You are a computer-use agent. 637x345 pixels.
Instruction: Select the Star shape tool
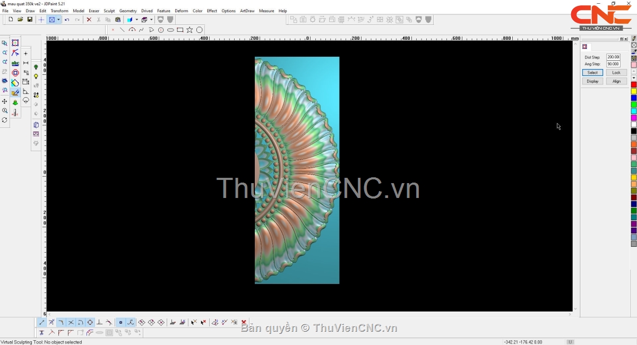click(190, 30)
